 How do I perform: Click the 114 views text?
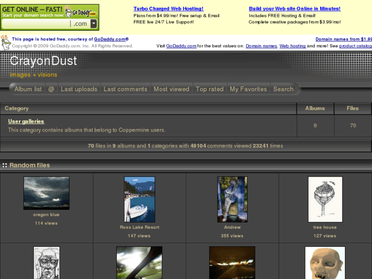click(x=46, y=223)
